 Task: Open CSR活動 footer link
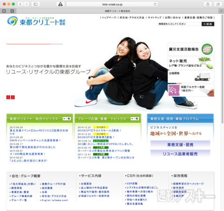132,184
